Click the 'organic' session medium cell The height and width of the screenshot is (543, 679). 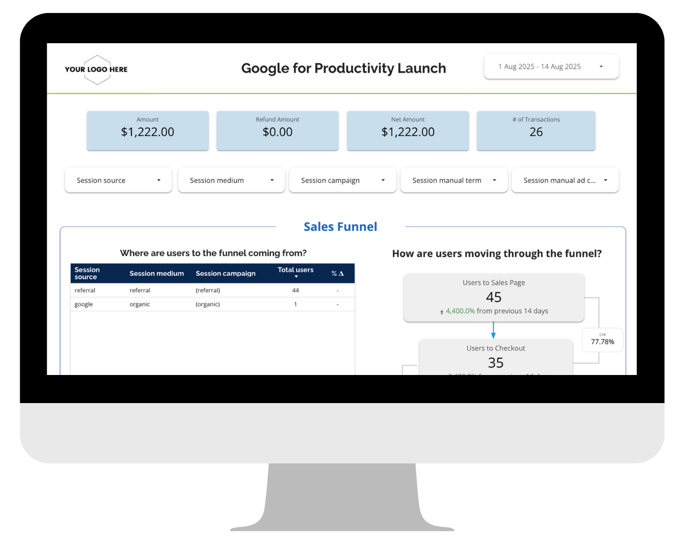tap(140, 304)
